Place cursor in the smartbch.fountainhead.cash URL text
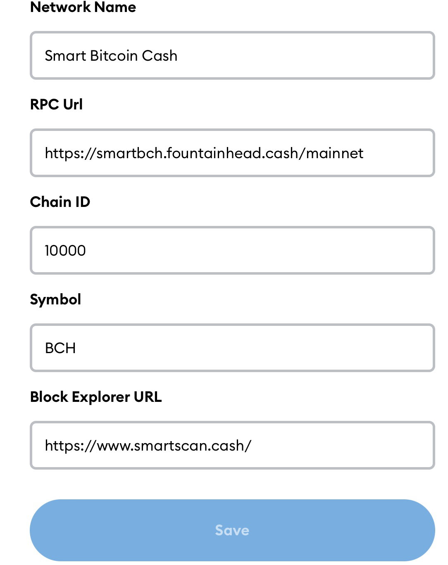The image size is (448, 565). [204, 153]
